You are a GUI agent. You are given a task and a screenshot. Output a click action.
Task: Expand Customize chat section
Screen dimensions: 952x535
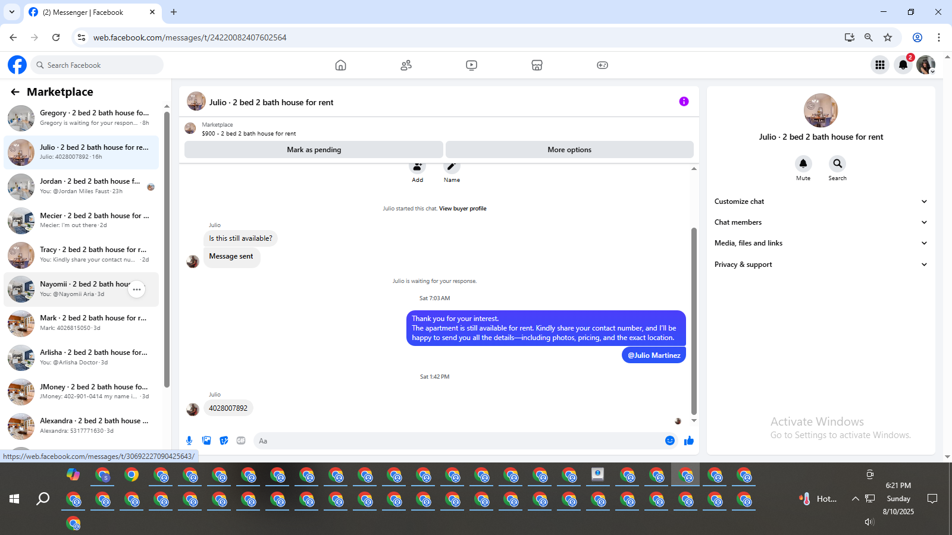pos(821,202)
